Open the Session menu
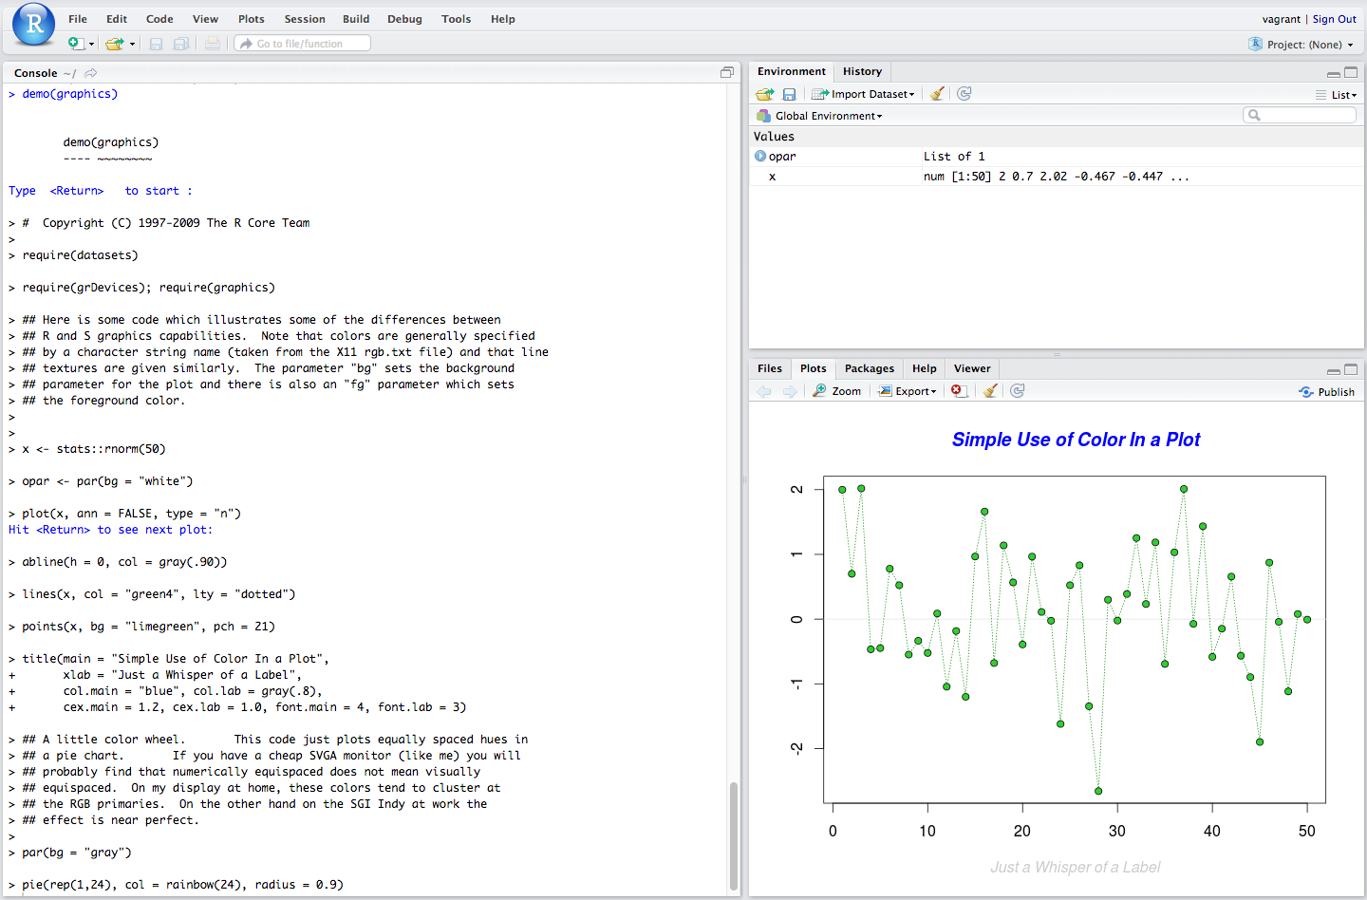The image size is (1367, 900). click(305, 19)
